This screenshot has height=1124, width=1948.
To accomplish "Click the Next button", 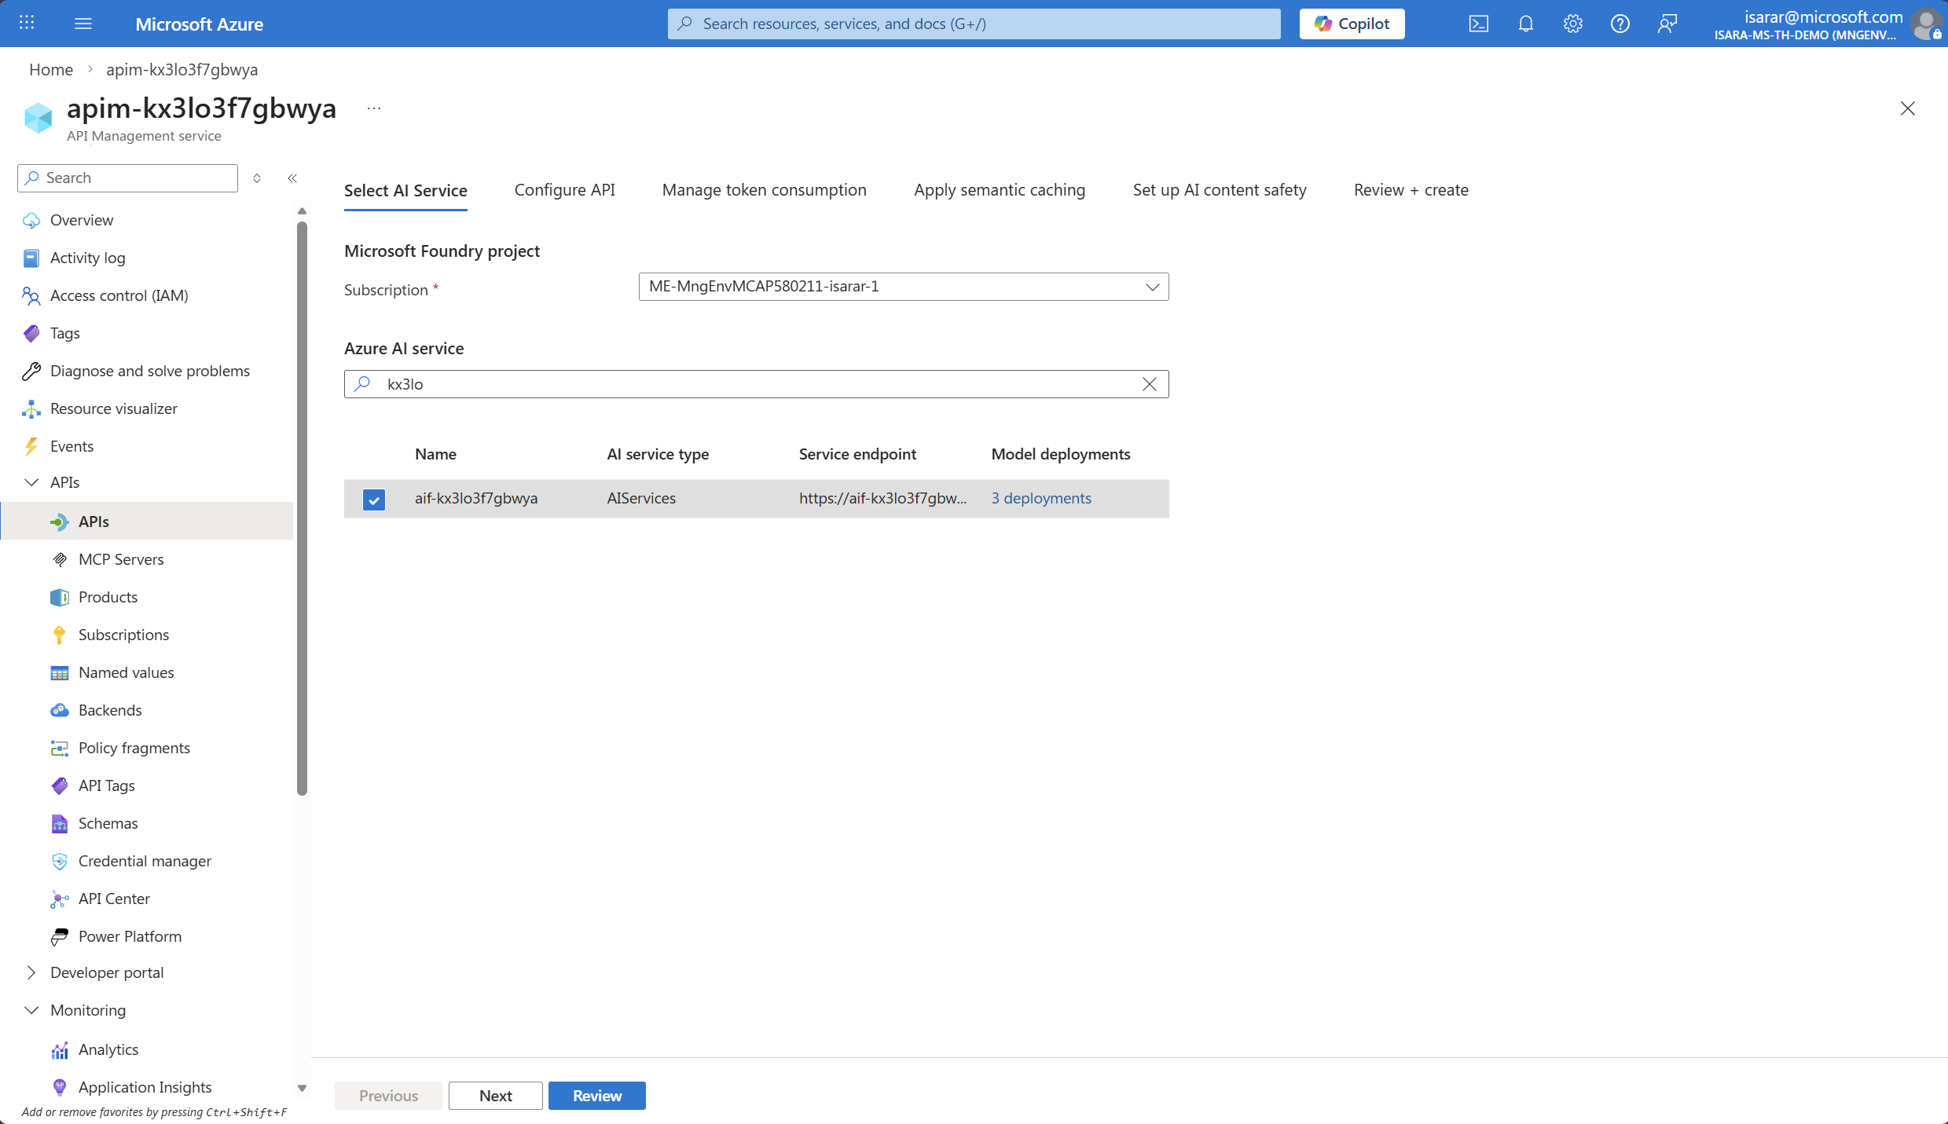I will tap(495, 1096).
